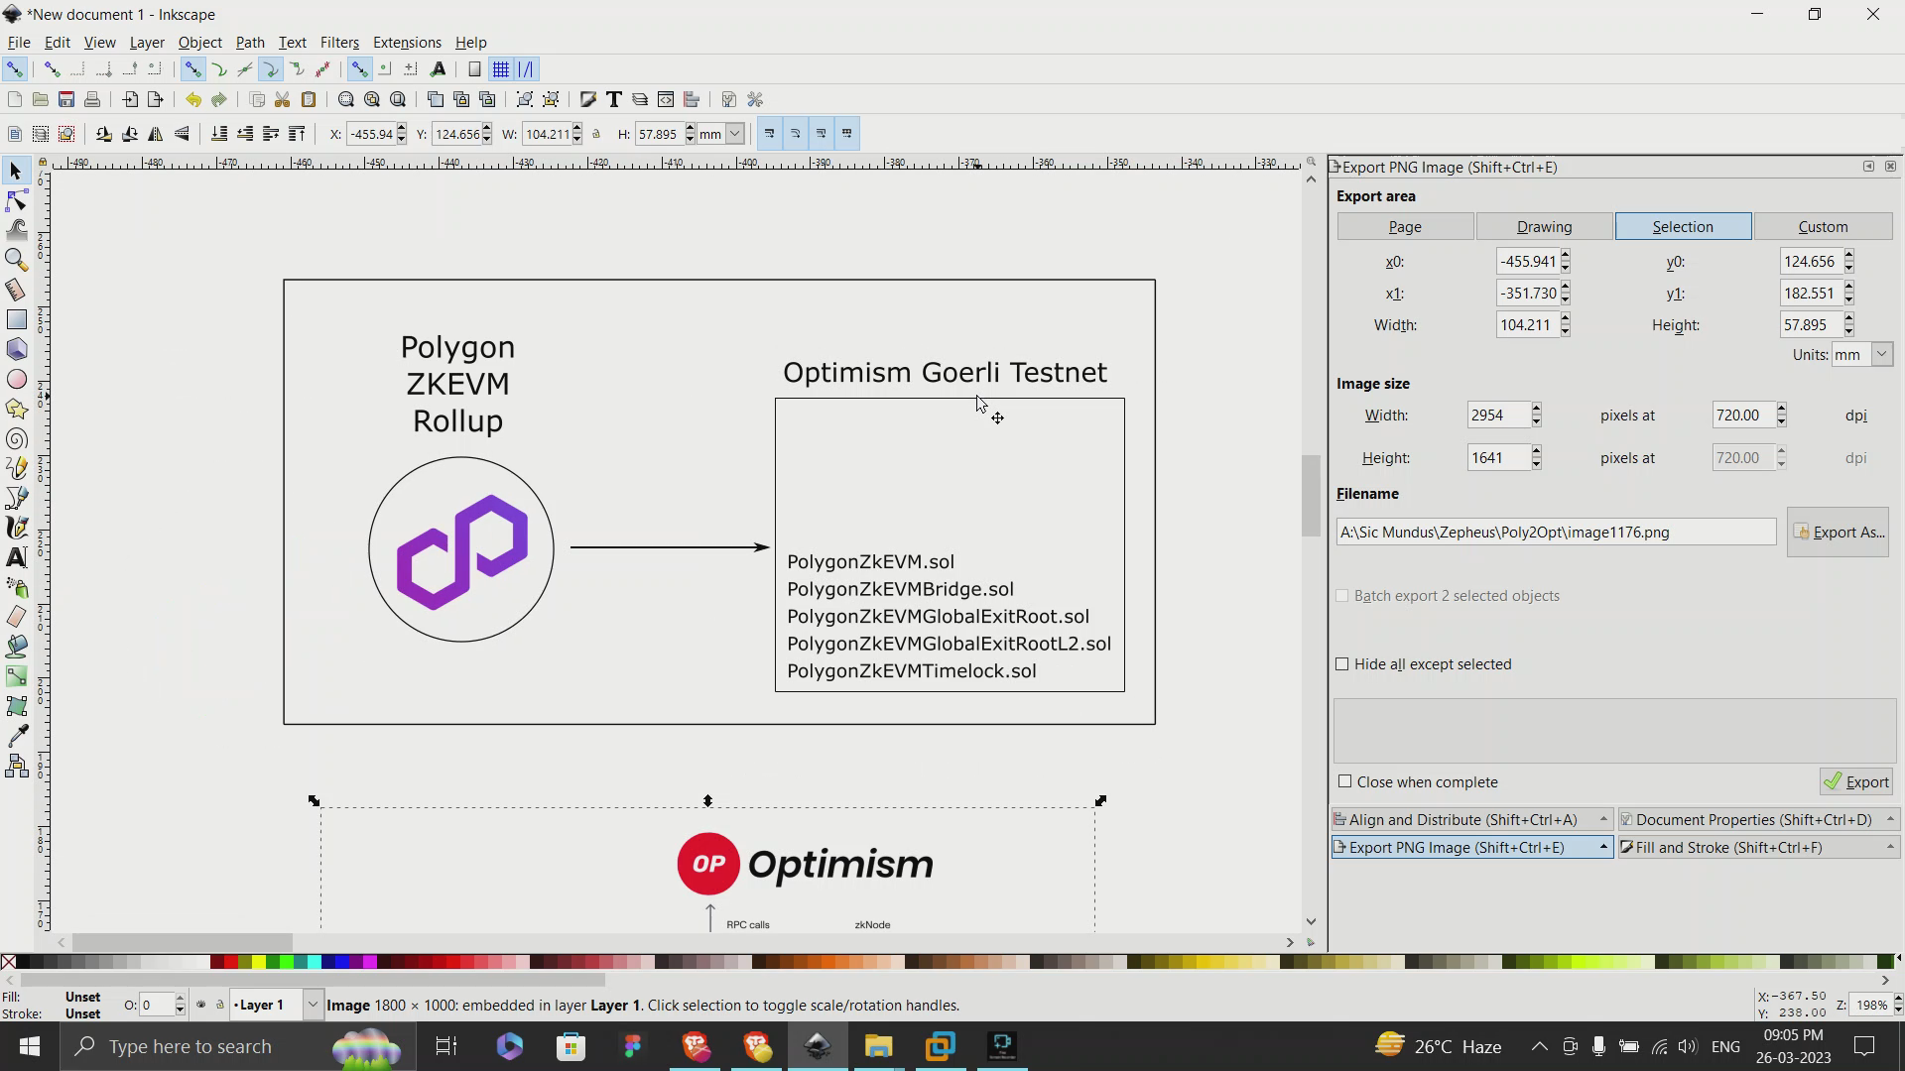
Task: Open the Layer 1 selector dropdown
Action: coord(313,1005)
